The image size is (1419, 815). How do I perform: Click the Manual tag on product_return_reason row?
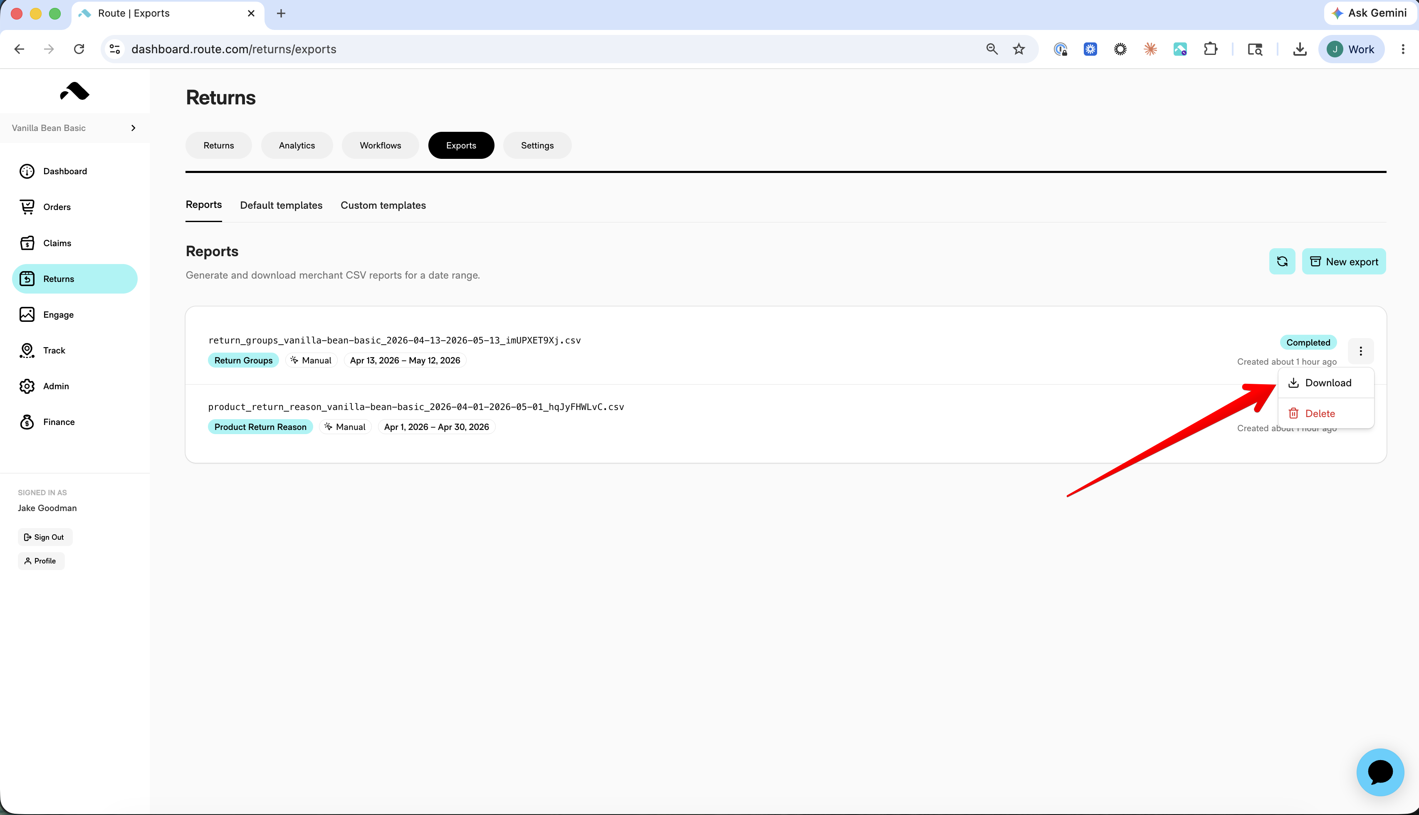pyautogui.click(x=345, y=427)
